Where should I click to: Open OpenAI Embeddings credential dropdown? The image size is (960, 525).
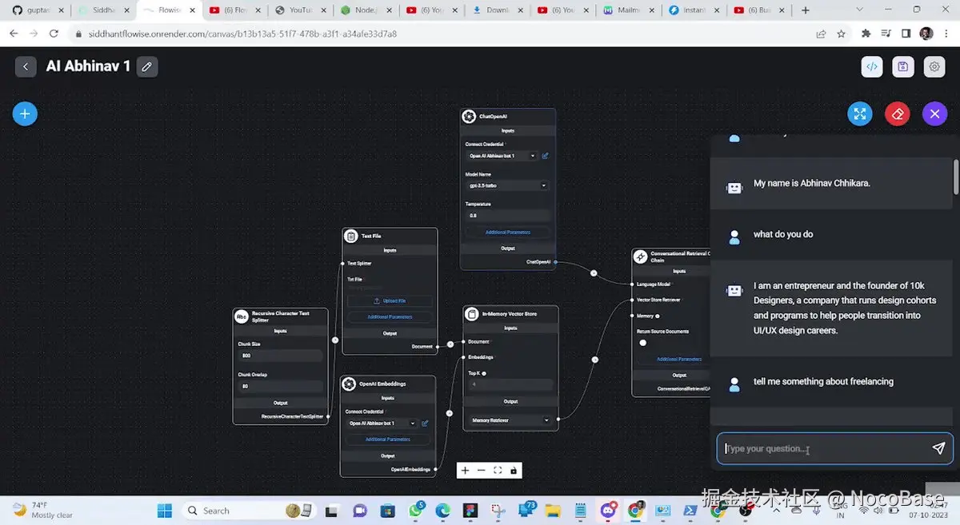(382, 424)
